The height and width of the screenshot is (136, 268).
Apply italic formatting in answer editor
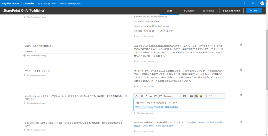point(146,96)
